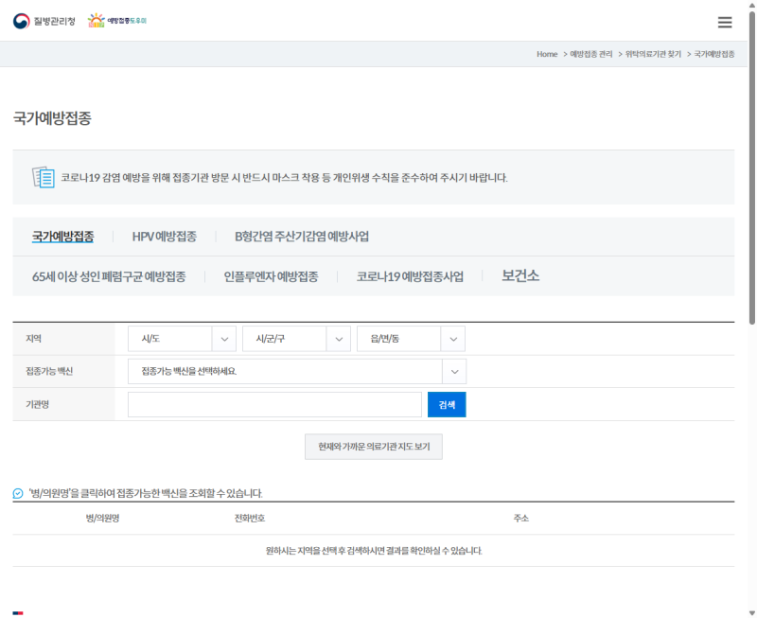757x618 pixels.
Task: Open the B형간염 주산기감염 예방사업 tab
Action: click(x=302, y=236)
